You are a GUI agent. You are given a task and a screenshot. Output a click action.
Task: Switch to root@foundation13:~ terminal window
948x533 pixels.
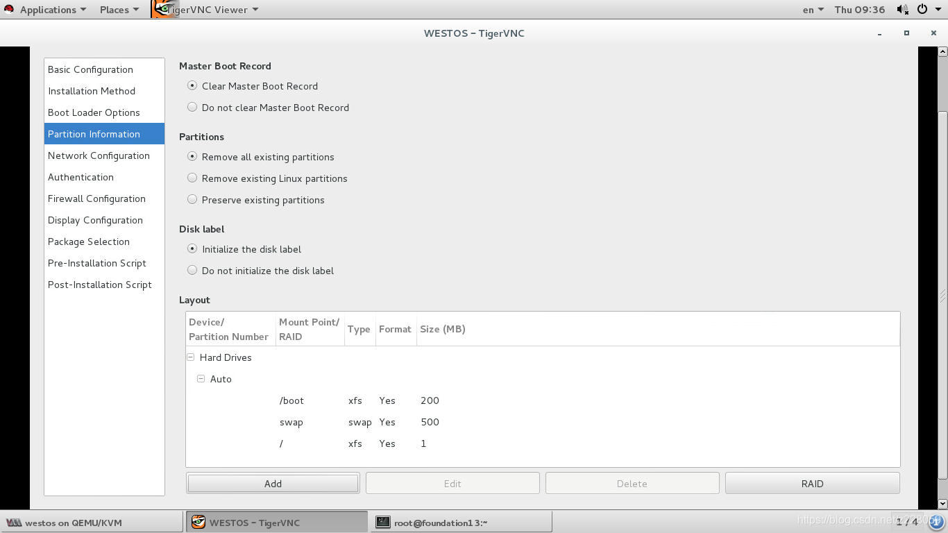462,522
